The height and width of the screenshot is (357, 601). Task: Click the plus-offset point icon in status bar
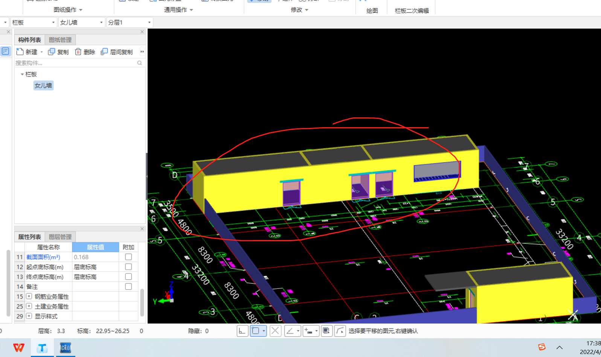pyautogui.click(x=308, y=331)
